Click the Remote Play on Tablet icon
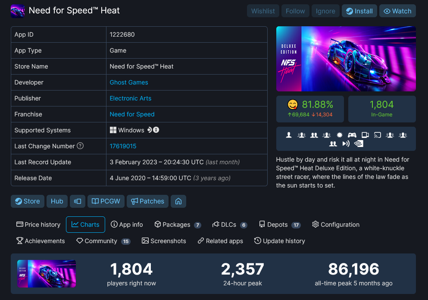This screenshot has height=300, width=428. pyautogui.click(x=365, y=135)
